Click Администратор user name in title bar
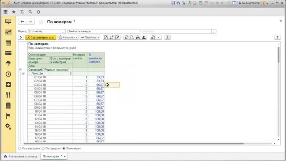Screen dimensions: 286x161 point(249,3)
